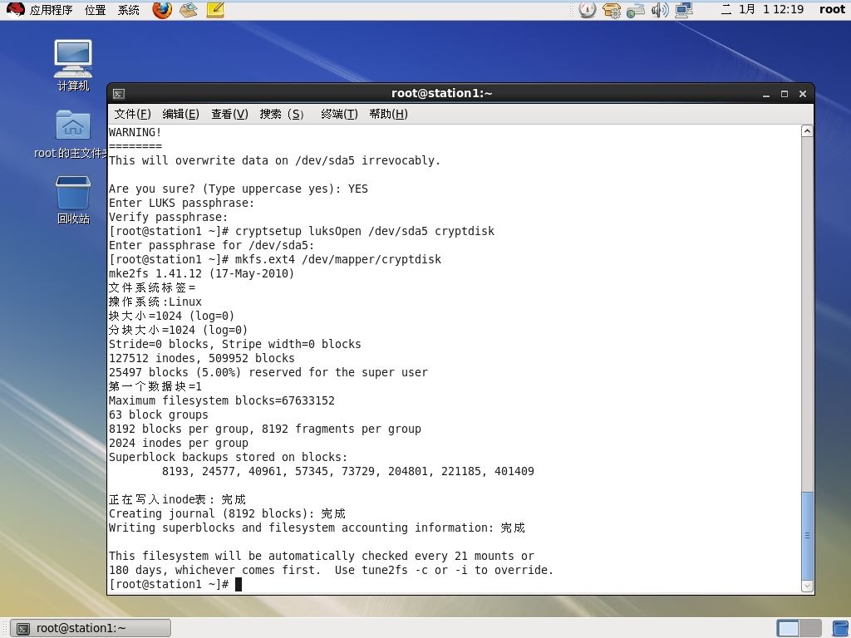Open root's home folder desktop icon

[73, 134]
